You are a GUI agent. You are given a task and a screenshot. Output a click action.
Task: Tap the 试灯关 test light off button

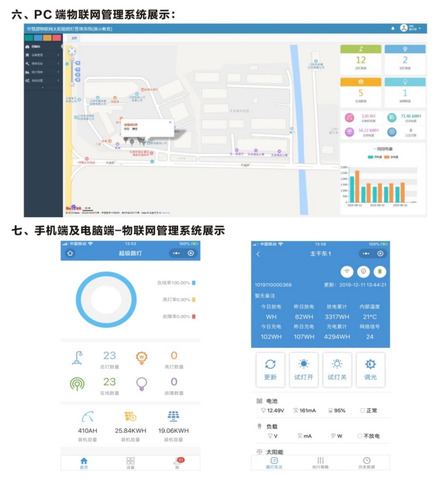click(x=337, y=370)
